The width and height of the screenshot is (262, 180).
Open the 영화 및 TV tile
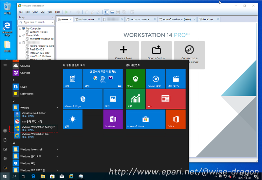pyautogui.click(x=176, y=79)
